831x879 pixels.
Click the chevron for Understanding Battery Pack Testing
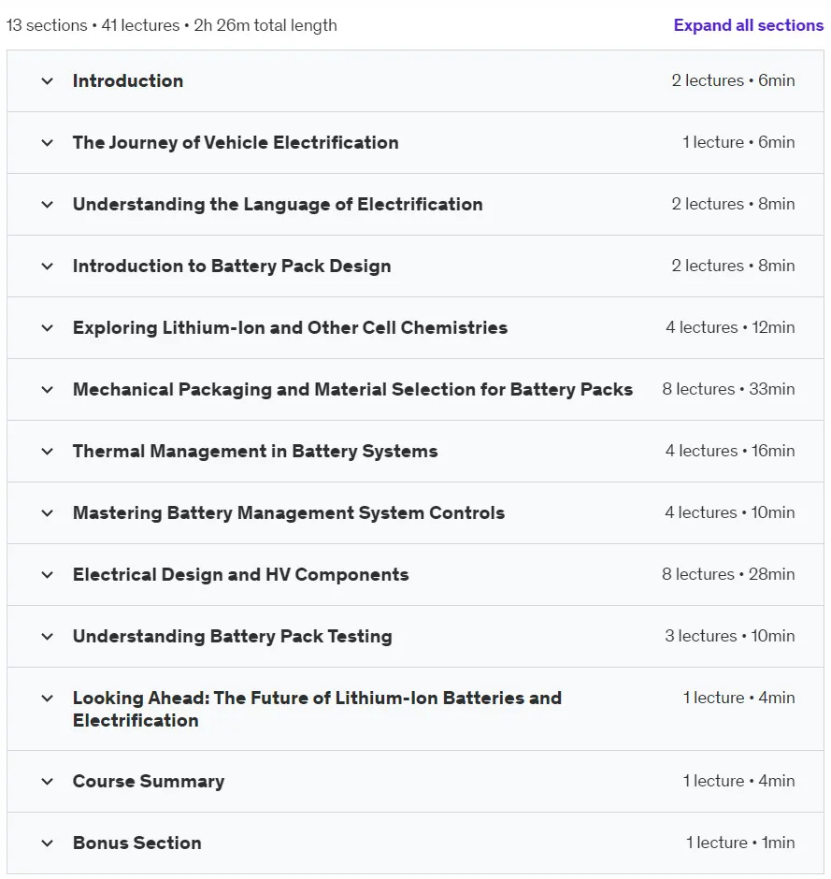(x=48, y=636)
